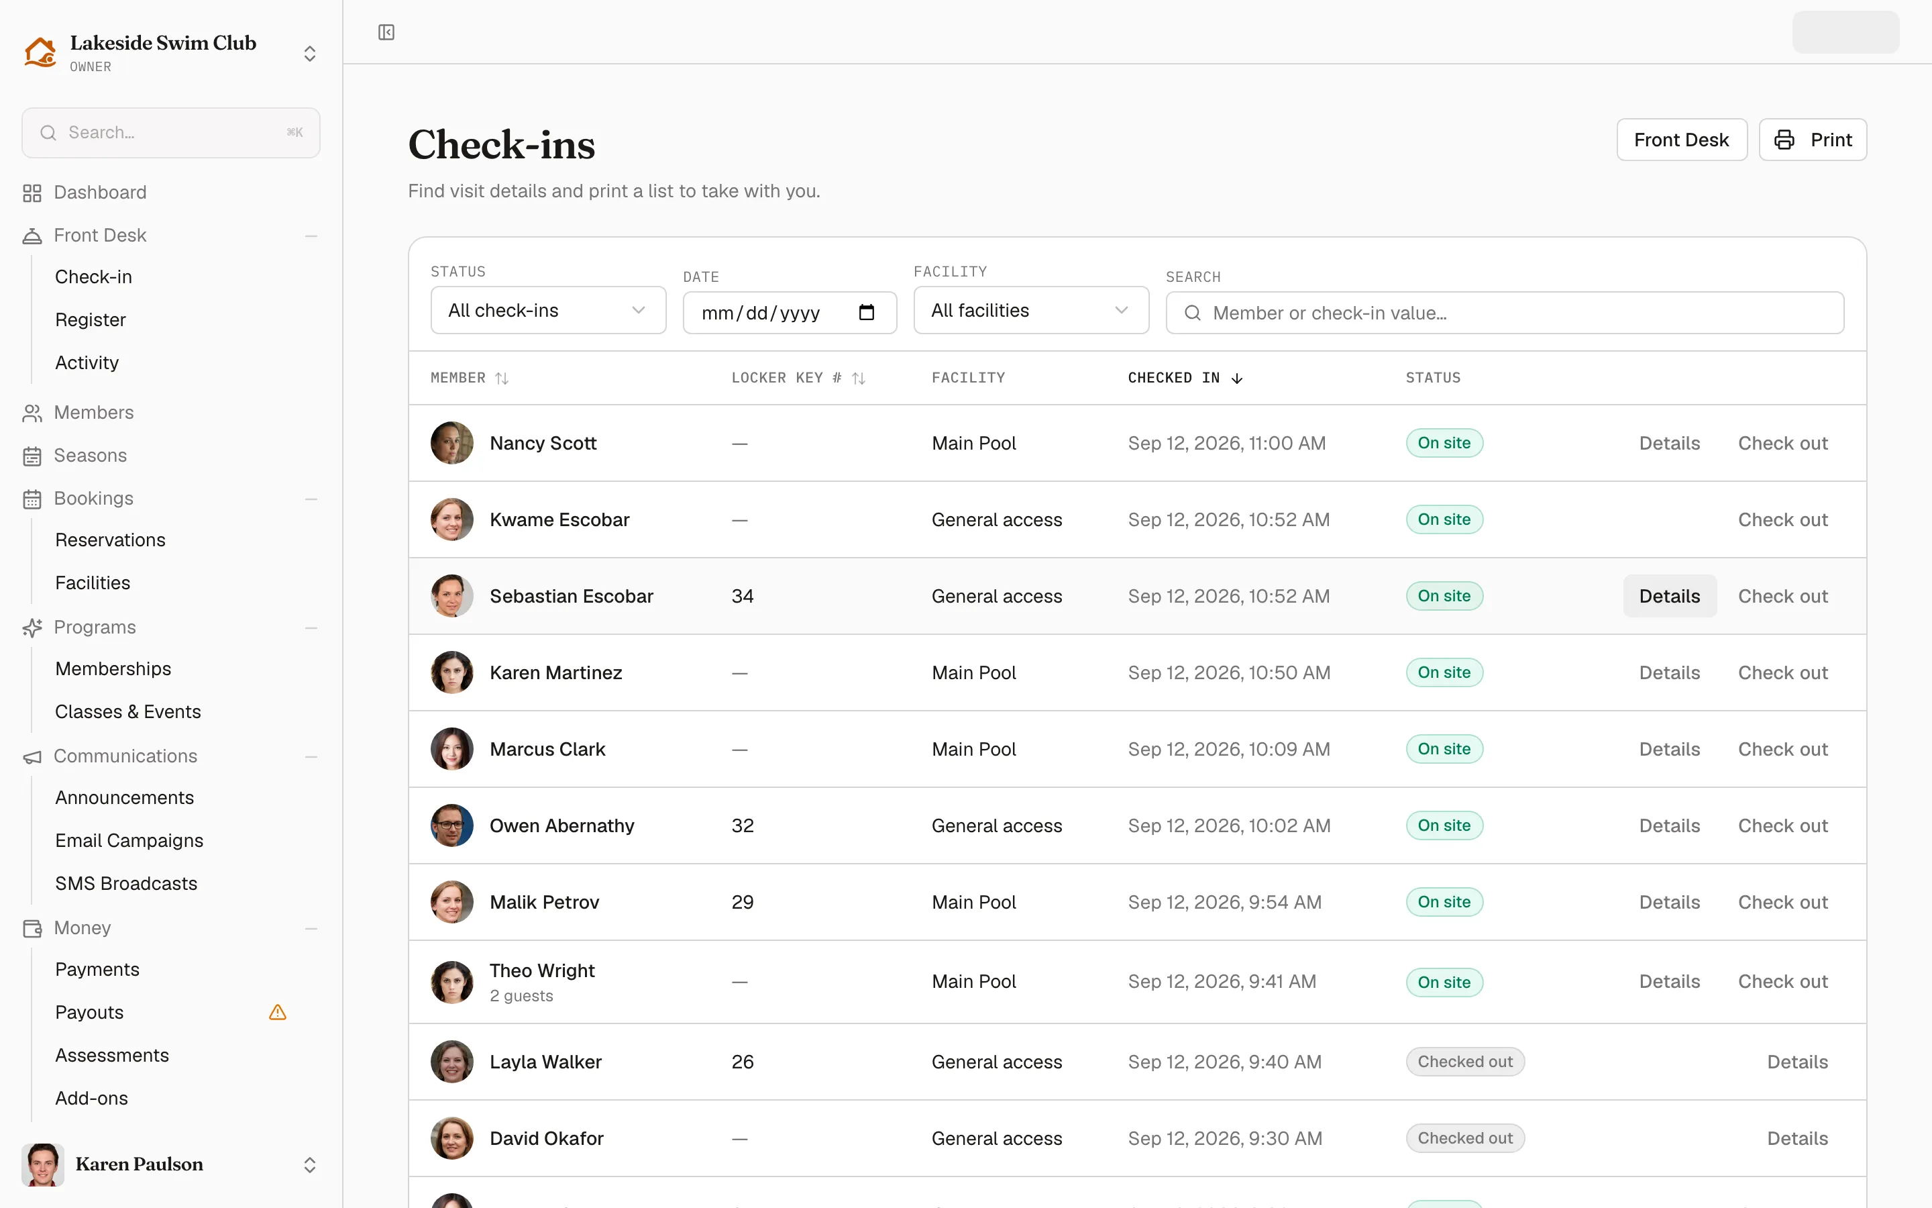Open Details for Layla Walker
The width and height of the screenshot is (1932, 1208).
[x=1797, y=1062]
